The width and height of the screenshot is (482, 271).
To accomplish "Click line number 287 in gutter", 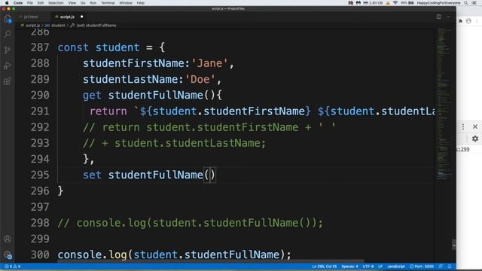I will point(40,47).
